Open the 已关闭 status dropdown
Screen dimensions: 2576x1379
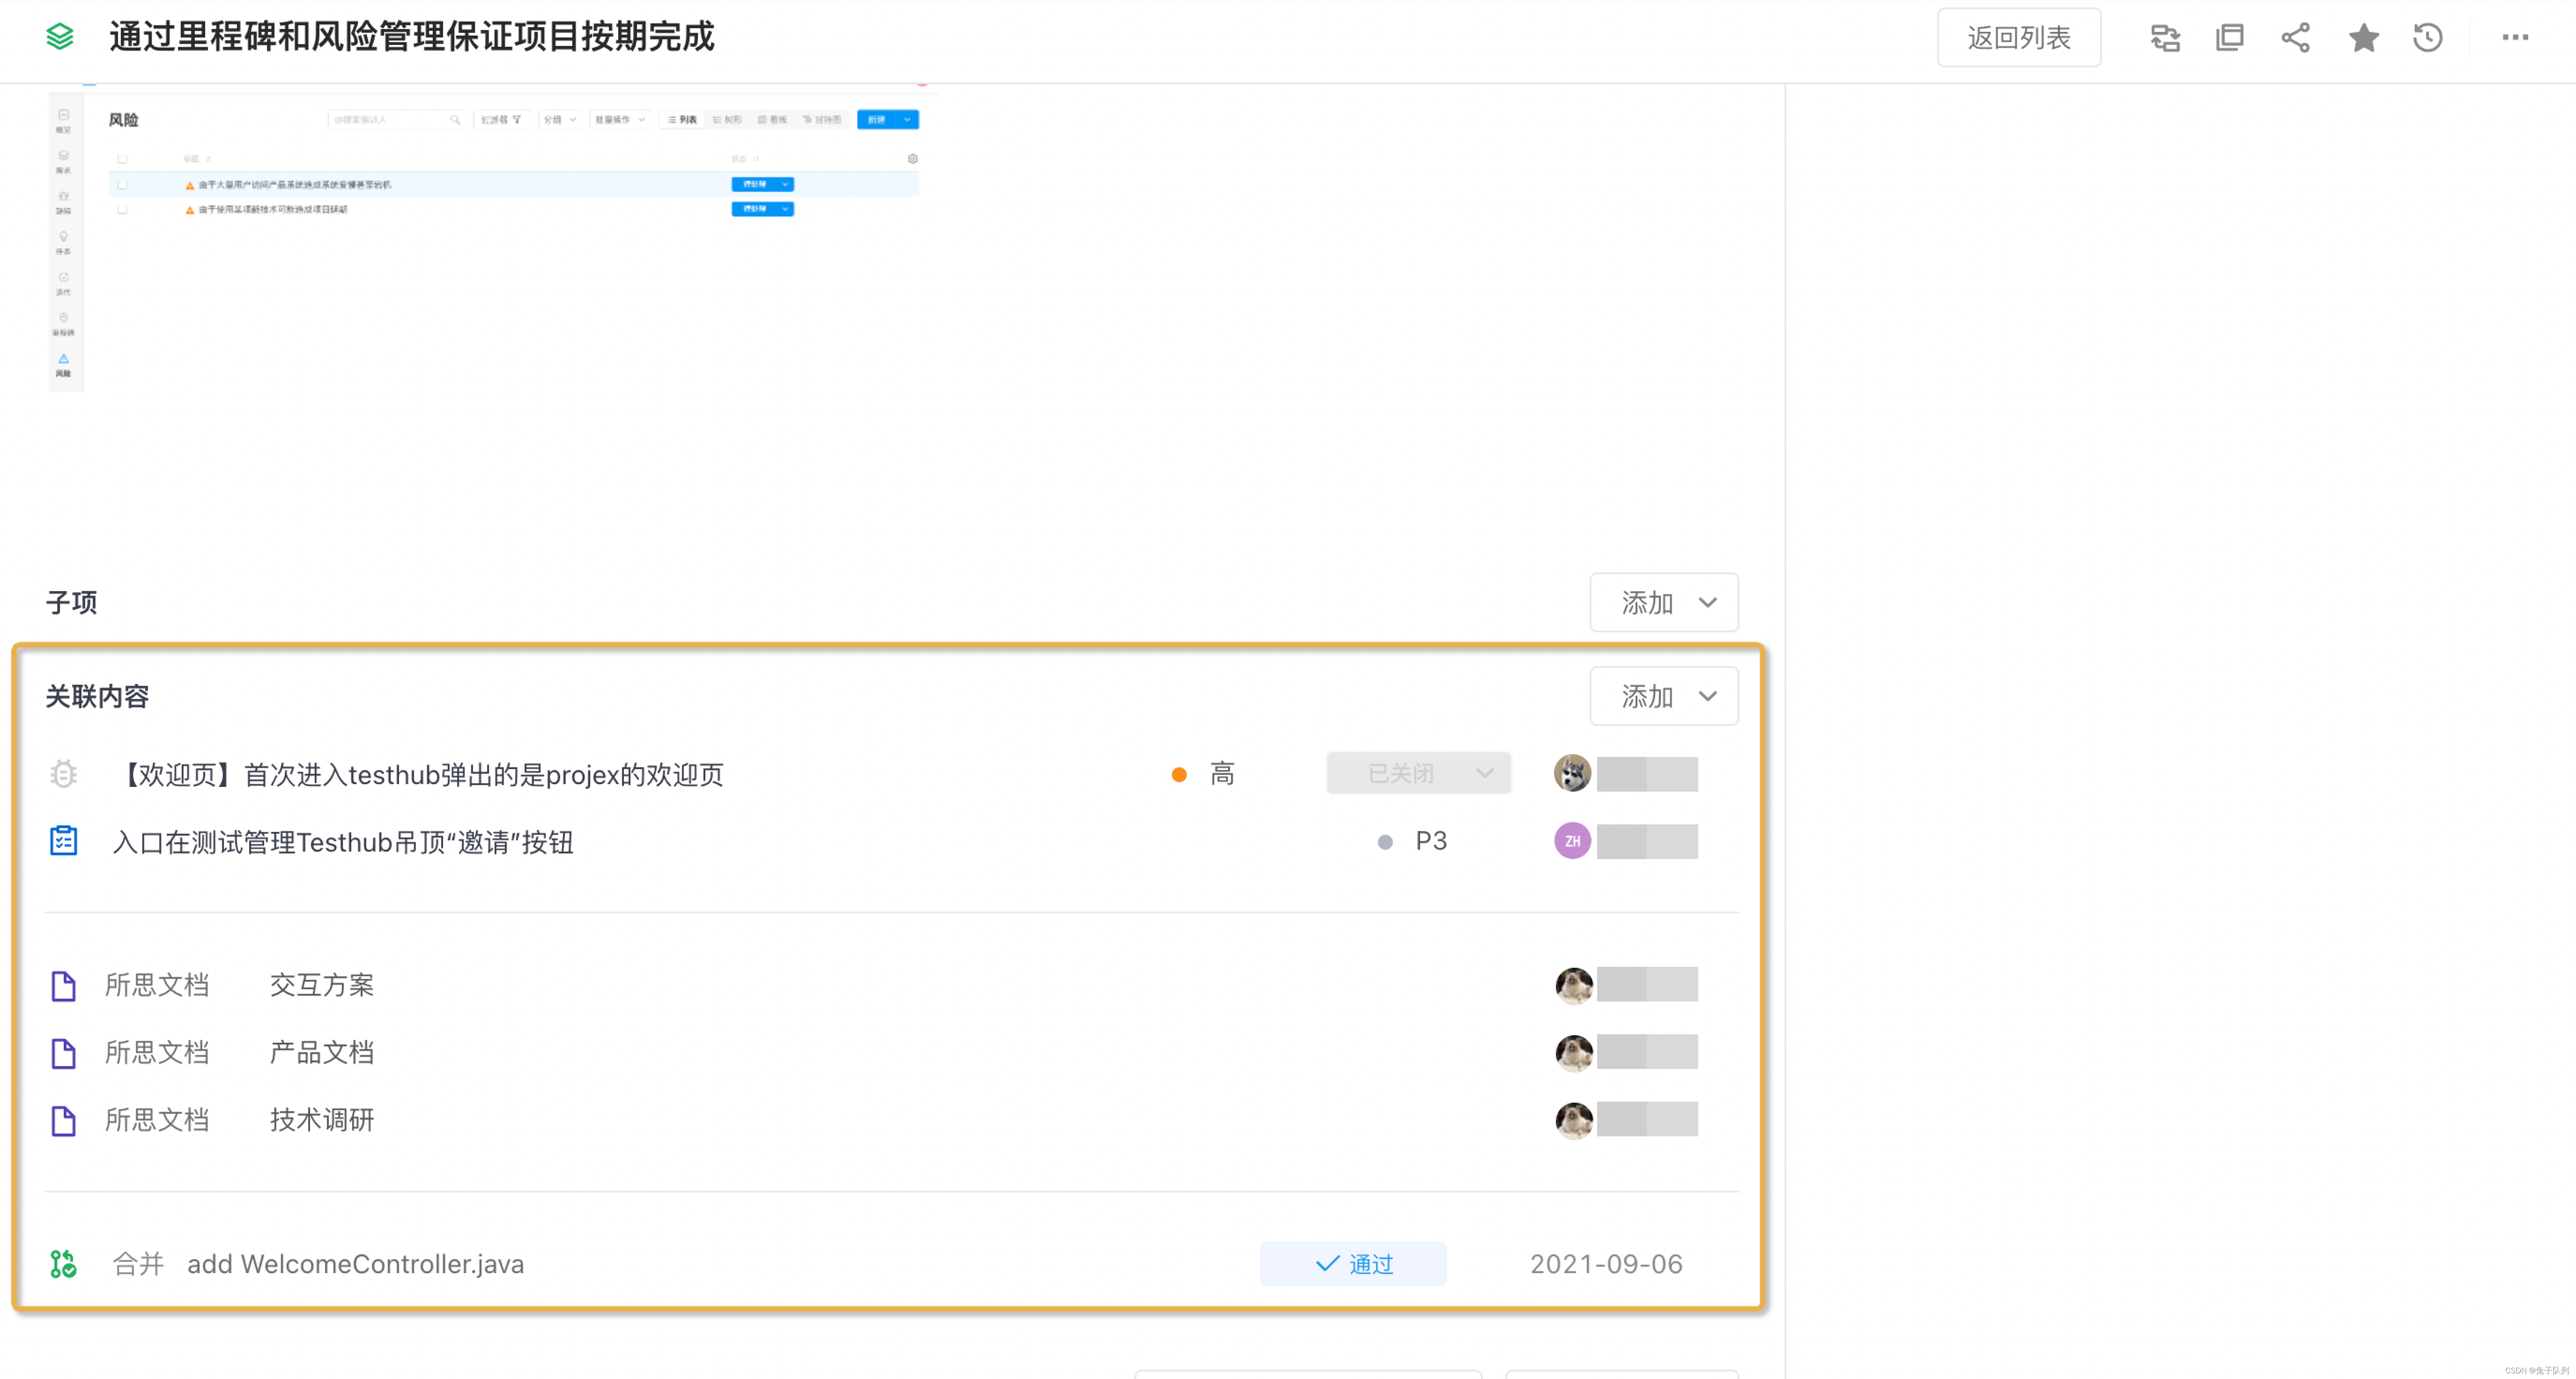pyautogui.click(x=1418, y=774)
